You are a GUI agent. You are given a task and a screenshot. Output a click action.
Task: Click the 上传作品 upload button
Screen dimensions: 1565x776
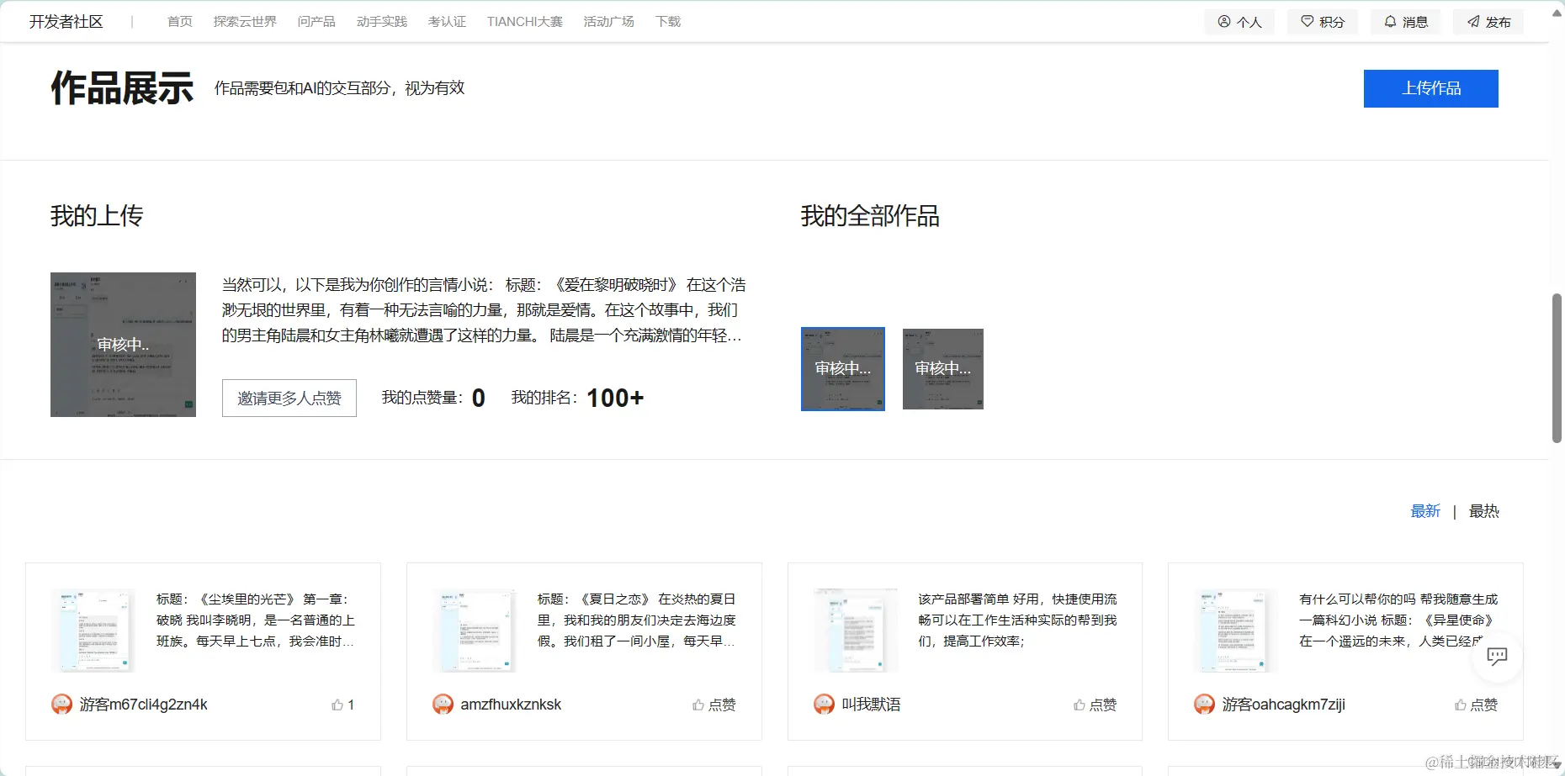tap(1430, 88)
